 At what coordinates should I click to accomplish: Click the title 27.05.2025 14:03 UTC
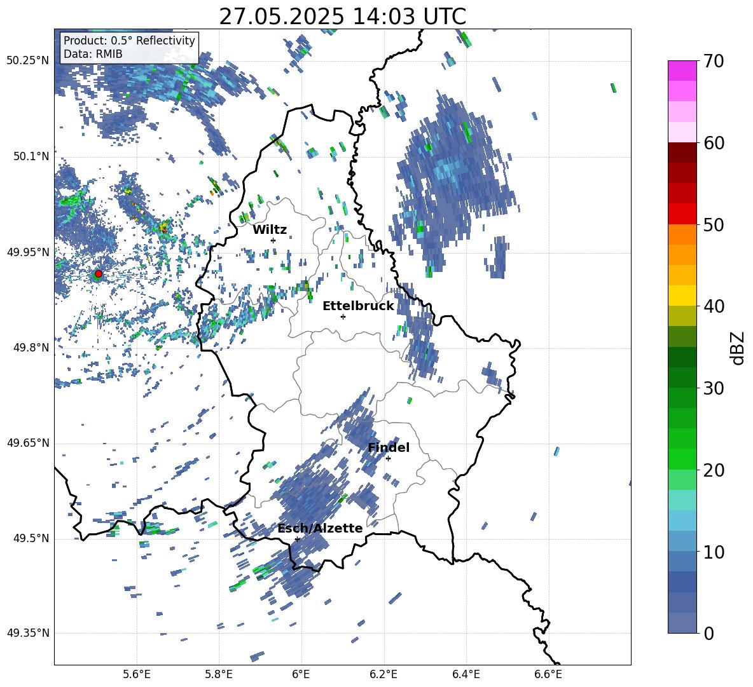click(342, 17)
